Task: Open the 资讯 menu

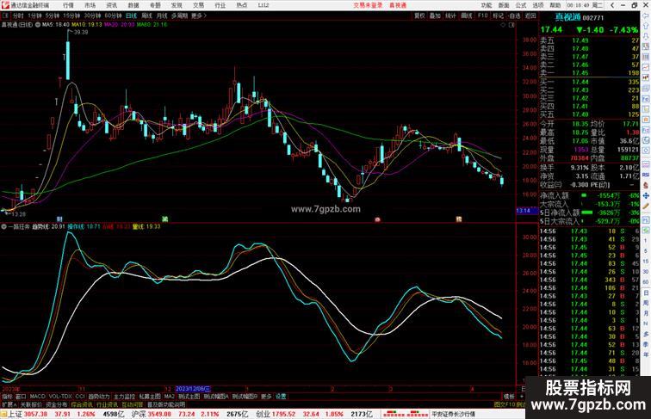Action: [112, 5]
